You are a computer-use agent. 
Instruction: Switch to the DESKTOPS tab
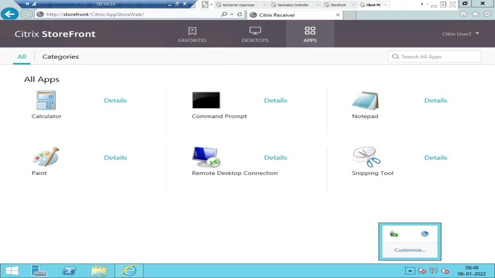coord(255,34)
